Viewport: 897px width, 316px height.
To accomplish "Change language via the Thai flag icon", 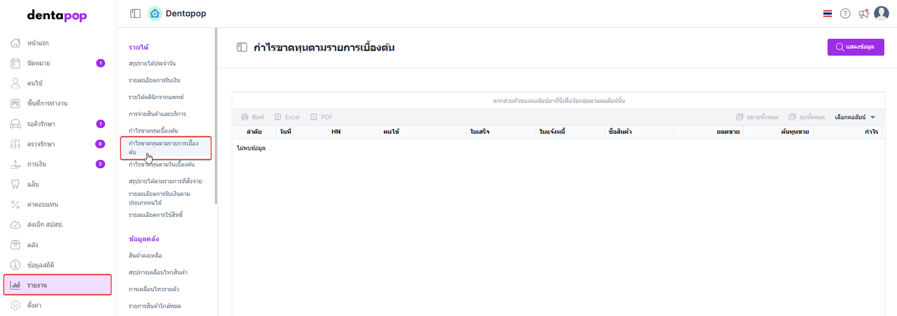I will (828, 13).
